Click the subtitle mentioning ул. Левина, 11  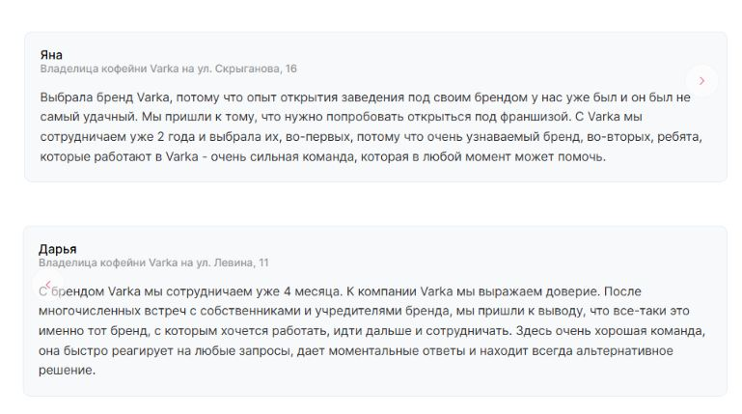click(x=154, y=262)
